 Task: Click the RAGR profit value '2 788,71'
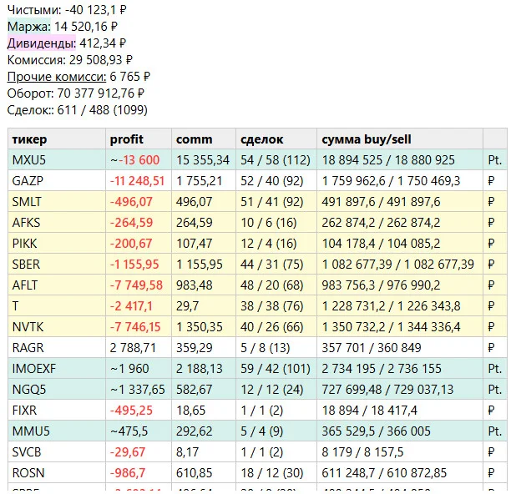coord(133,347)
